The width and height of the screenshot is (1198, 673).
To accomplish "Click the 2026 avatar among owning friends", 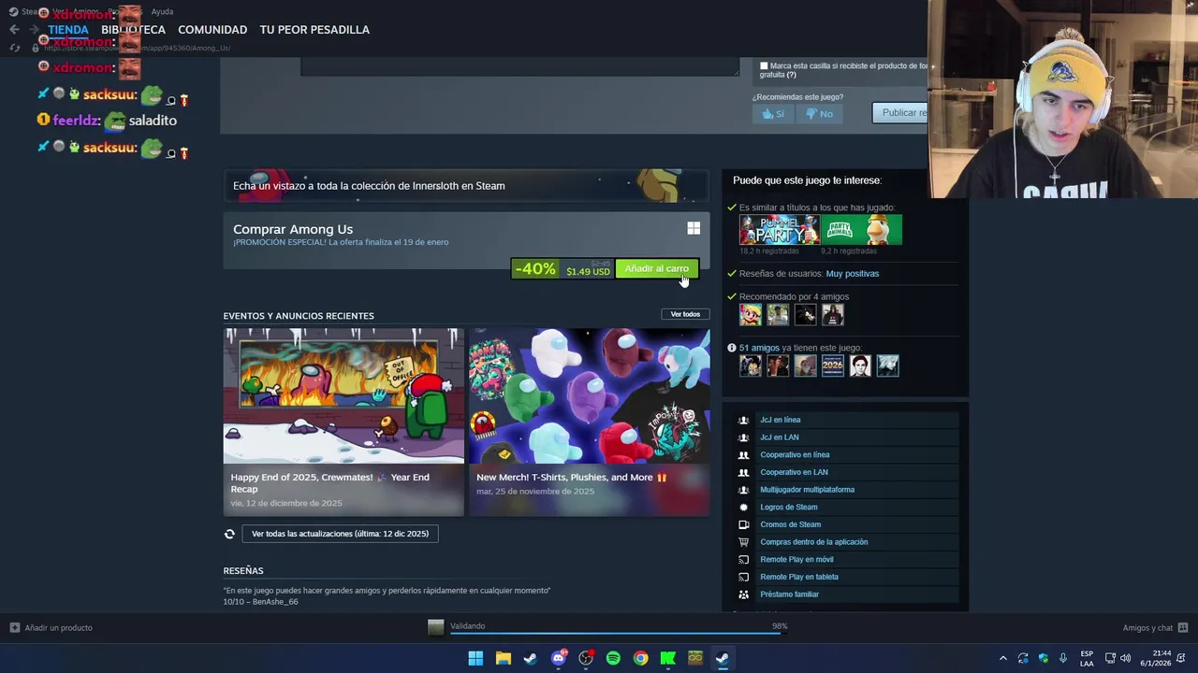I will pyautogui.click(x=833, y=365).
